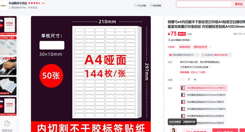The image size is (245, 132).
Task: Click the store logo at top left
Action: coord(3,6)
